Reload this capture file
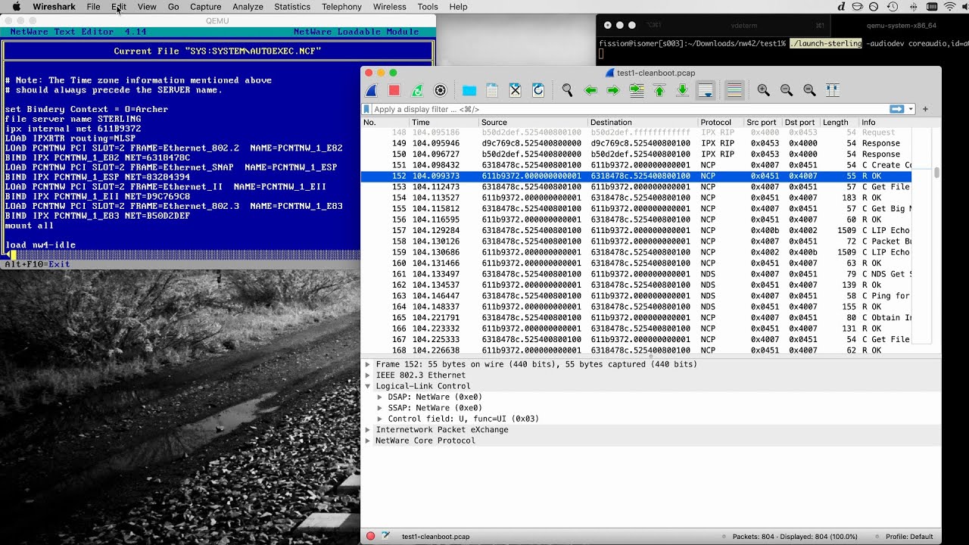 538,90
